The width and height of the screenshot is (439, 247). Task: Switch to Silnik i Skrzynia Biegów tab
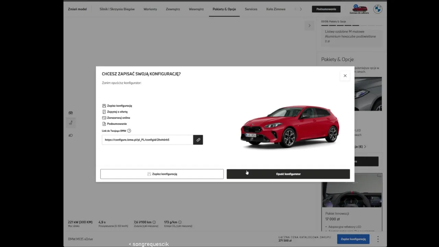[117, 9]
